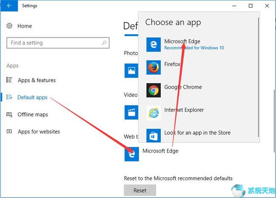Click the Default apps sidebar icon
Viewport: 276px width, 198px height.
(x=9, y=97)
